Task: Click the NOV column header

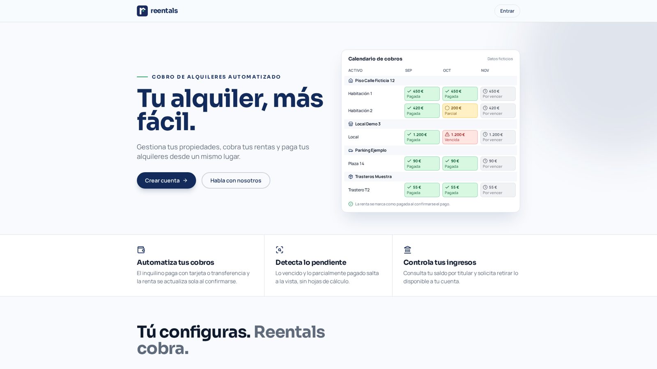Action: 485,71
